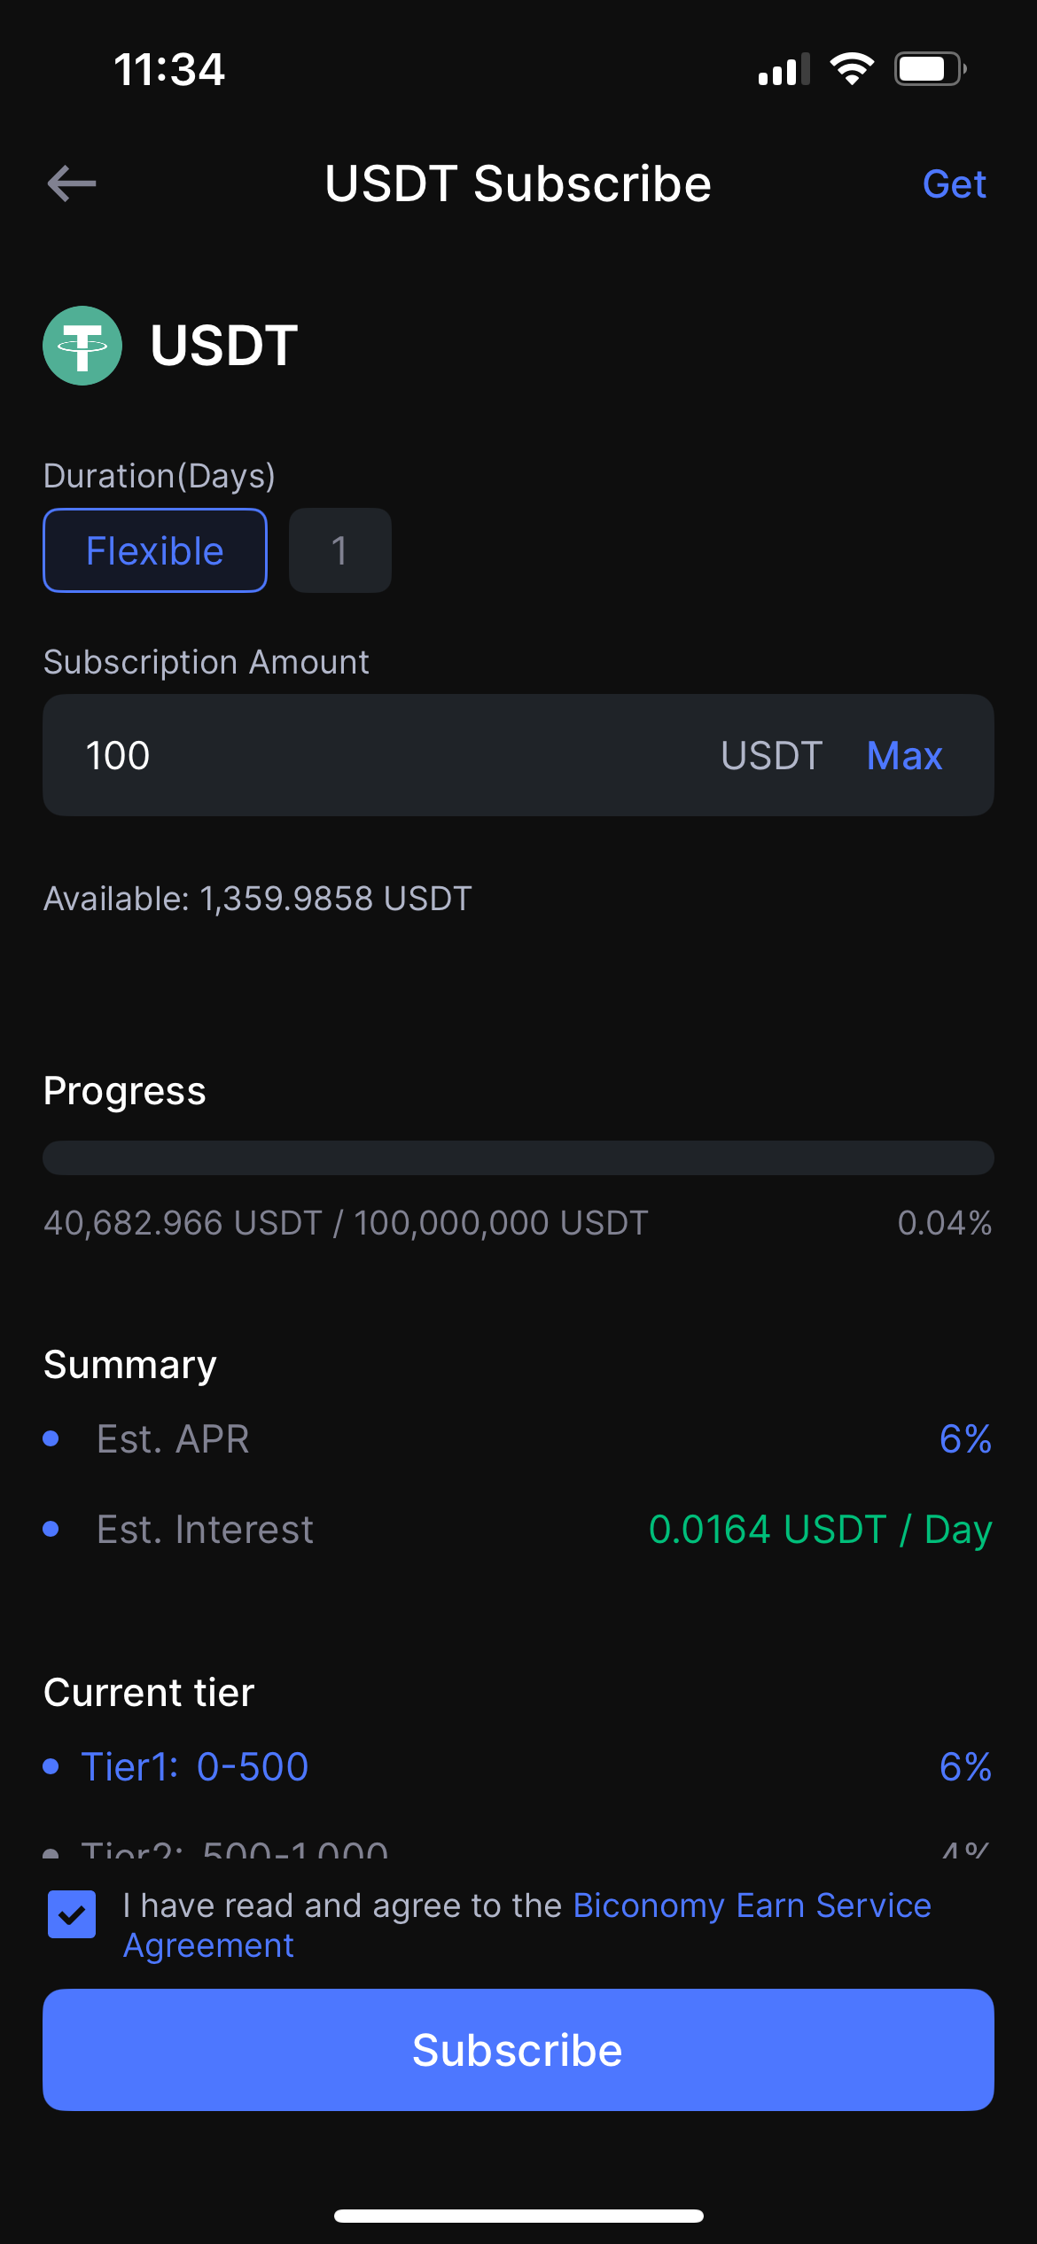
Task: Tap the back arrow icon
Action: click(72, 183)
